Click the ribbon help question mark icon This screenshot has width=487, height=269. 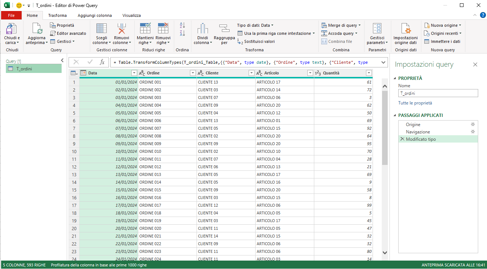point(483,15)
